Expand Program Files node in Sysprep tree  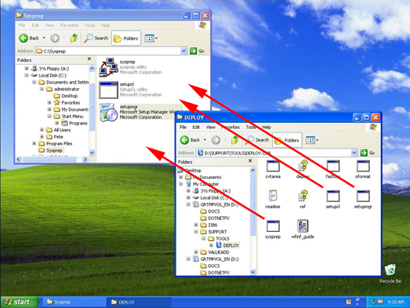tap(34, 143)
